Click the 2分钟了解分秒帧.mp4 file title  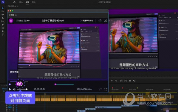click(53, 21)
